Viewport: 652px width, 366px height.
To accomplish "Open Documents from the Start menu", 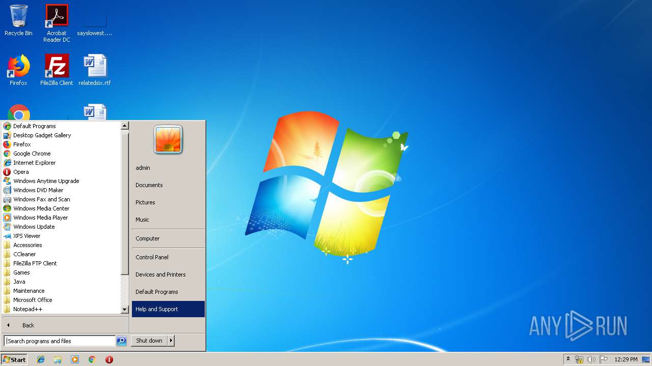I will 168,185.
